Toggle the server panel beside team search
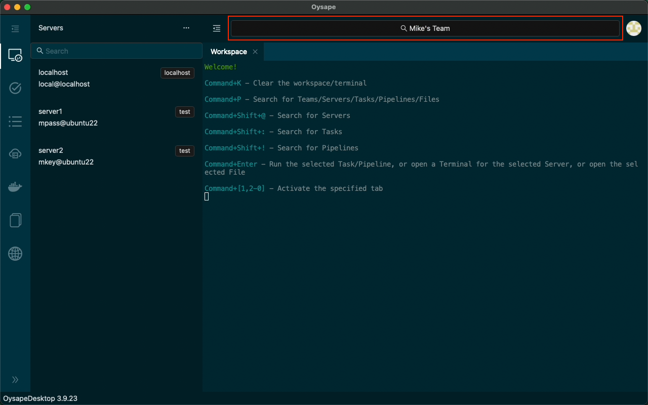This screenshot has width=648, height=405. point(217,28)
